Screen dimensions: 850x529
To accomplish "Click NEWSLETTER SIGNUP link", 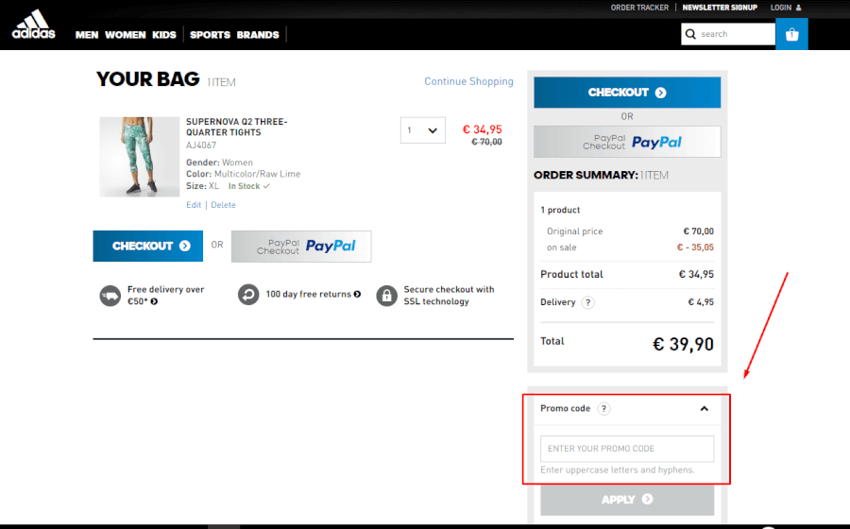I will tap(720, 8).
